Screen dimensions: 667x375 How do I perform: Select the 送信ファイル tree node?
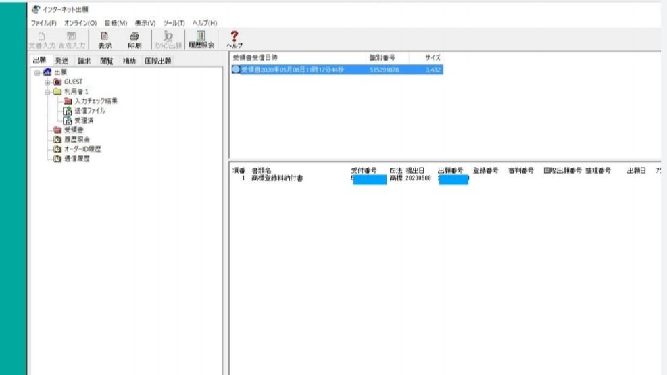tap(89, 111)
